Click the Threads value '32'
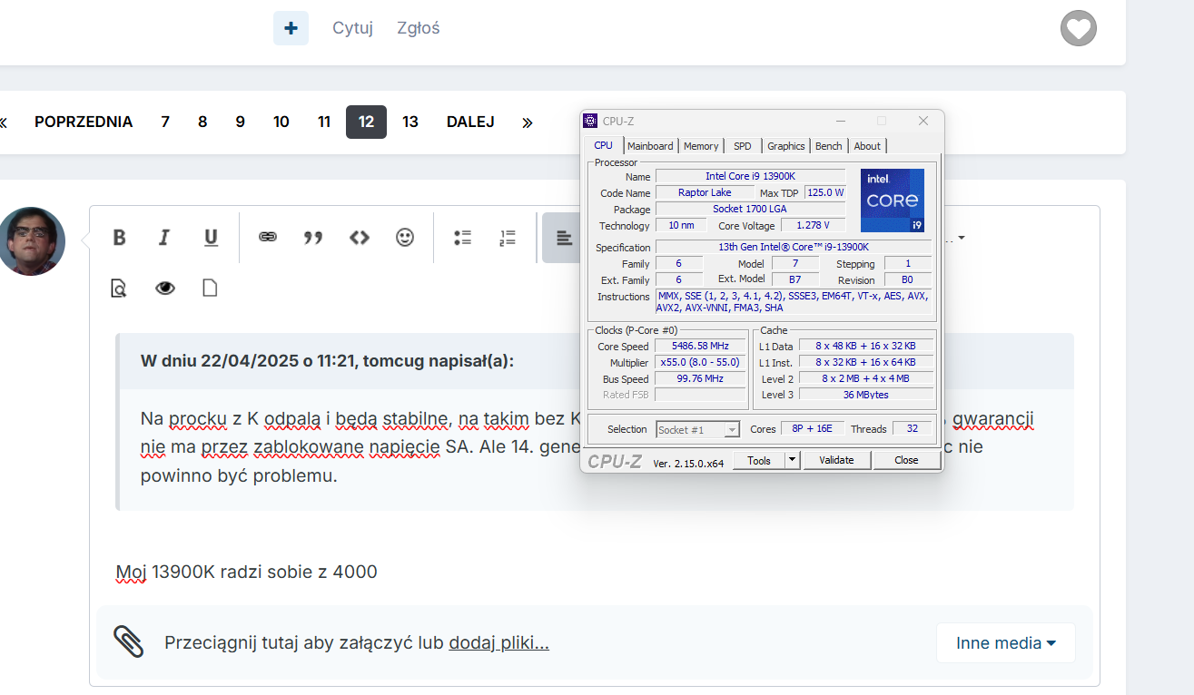 coord(912,429)
